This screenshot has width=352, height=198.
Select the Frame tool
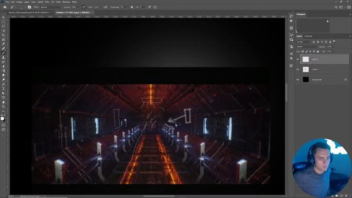point(3,40)
